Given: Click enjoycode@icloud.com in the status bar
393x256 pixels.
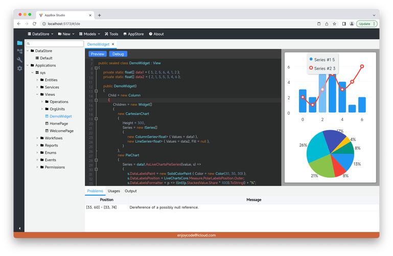Looking at the screenshot, I should pos(196,235).
